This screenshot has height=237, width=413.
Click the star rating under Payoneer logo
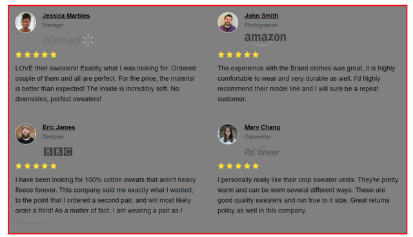(238, 166)
